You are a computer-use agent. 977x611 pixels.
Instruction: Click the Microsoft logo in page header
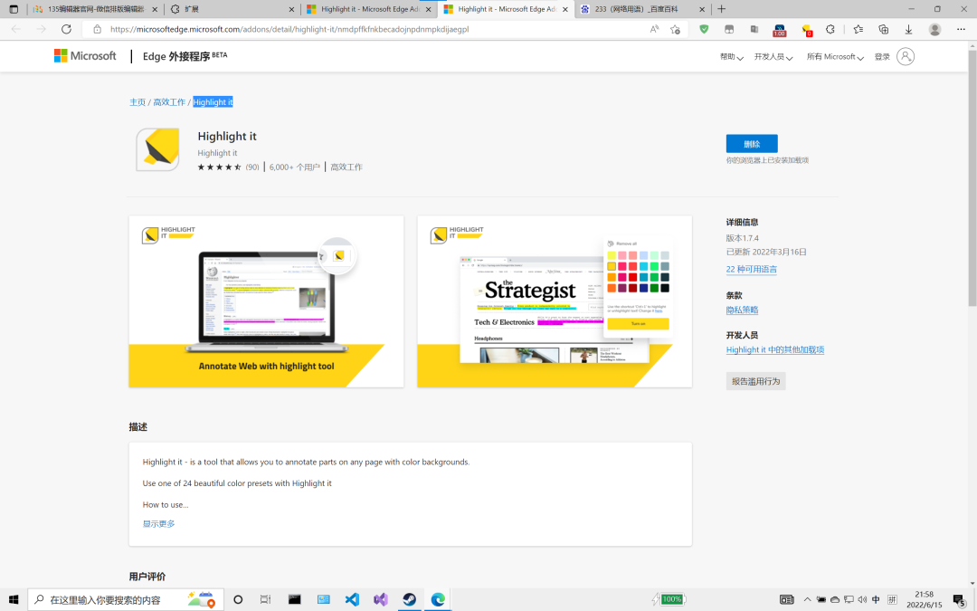85,56
